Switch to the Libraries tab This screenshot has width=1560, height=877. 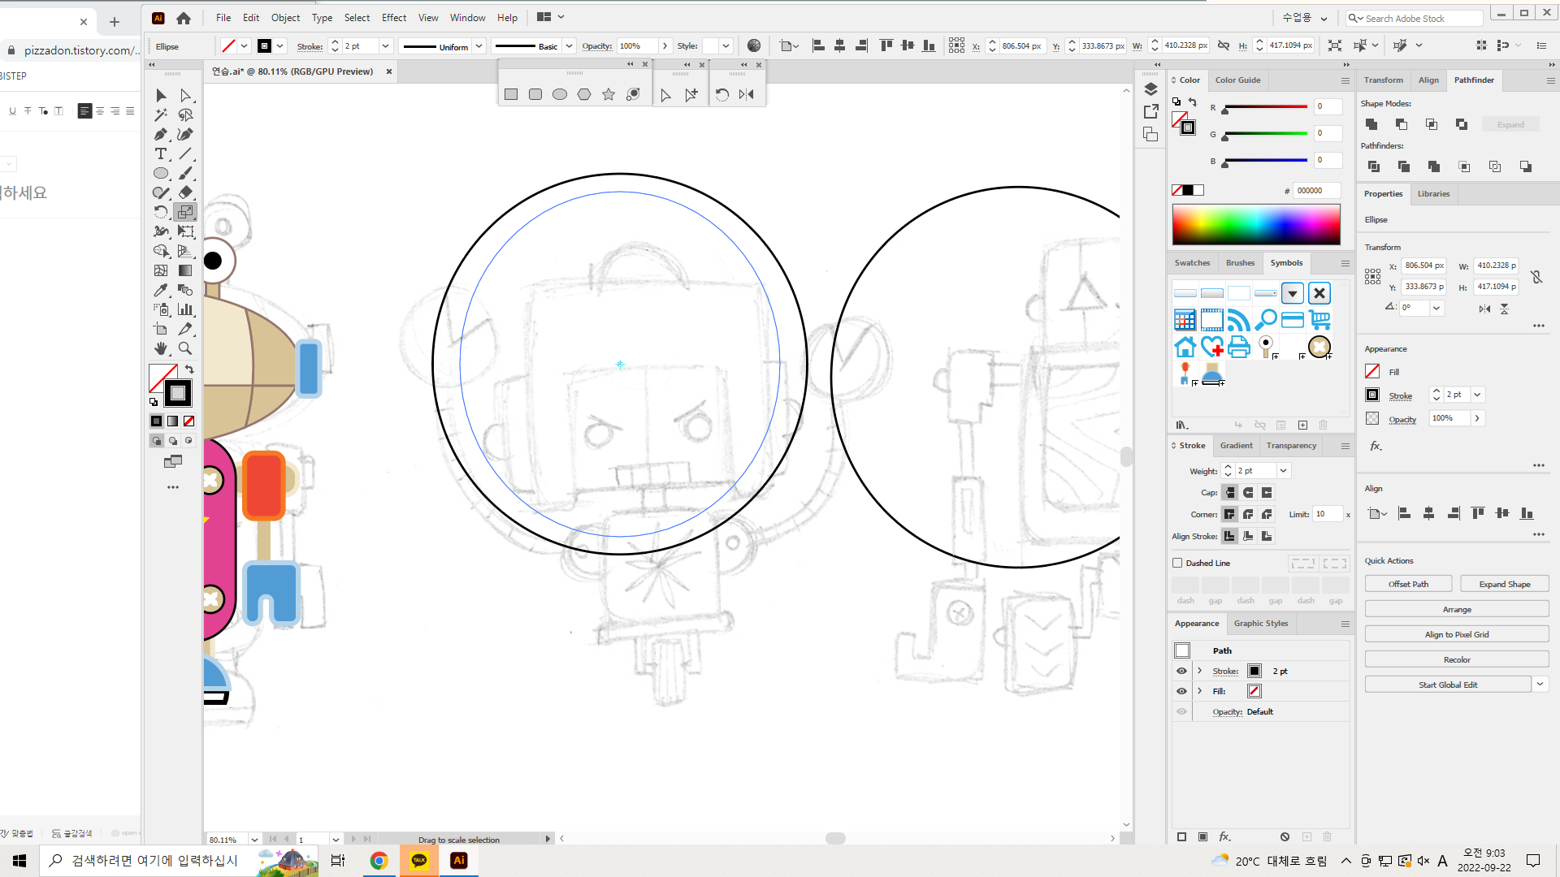pyautogui.click(x=1433, y=194)
